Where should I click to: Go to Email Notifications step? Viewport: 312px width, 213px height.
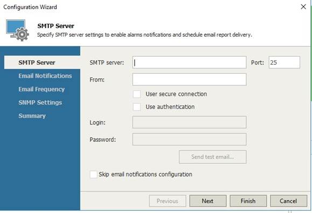(x=45, y=76)
